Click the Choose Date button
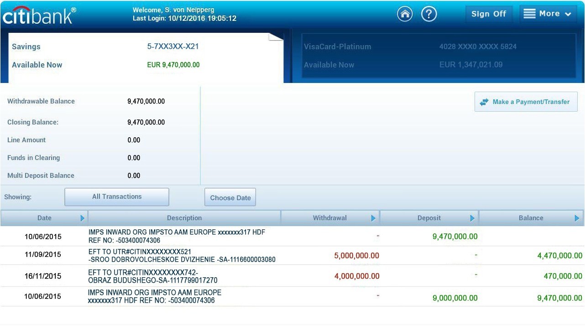Viewport: 585px width, 326px height. click(230, 197)
